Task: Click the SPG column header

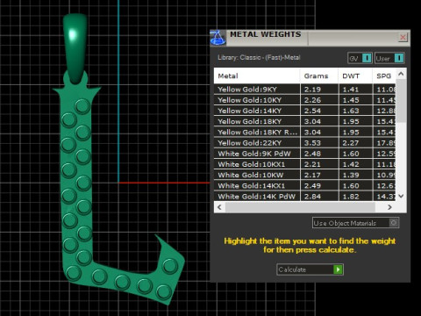Action: [384, 75]
